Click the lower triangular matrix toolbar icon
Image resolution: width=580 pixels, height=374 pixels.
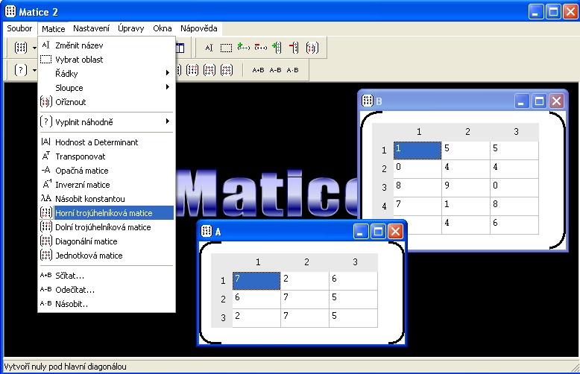pyautogui.click(x=192, y=70)
